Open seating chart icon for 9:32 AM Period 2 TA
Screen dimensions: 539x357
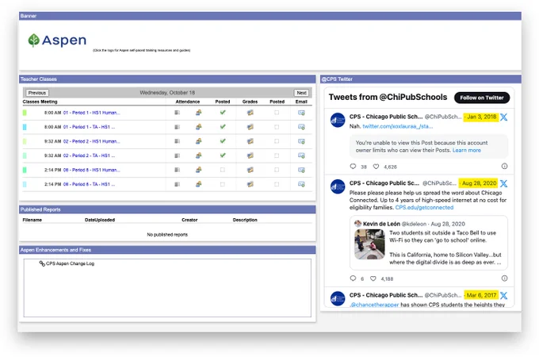[199, 155]
